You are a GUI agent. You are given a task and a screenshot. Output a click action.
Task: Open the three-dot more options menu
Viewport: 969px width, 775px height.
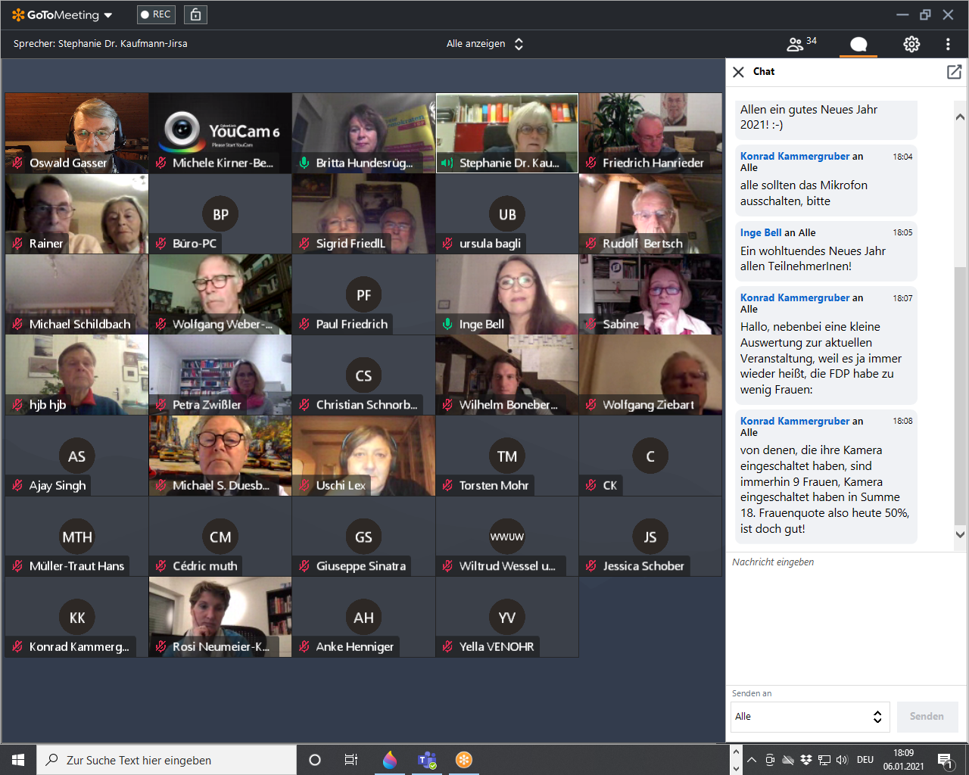tap(948, 44)
